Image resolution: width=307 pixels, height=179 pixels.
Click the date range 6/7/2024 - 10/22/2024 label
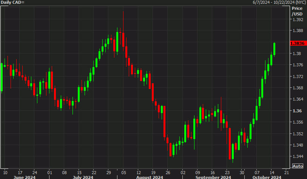tap(279, 2)
